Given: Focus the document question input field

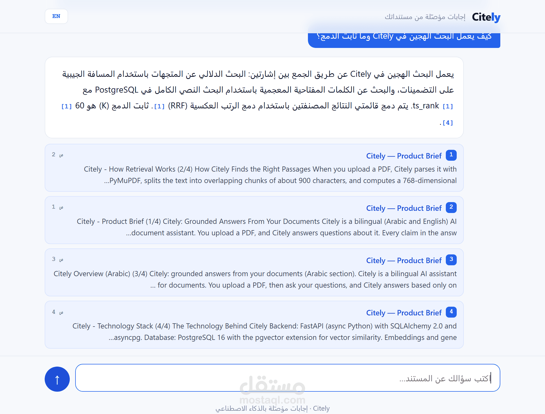Looking at the screenshot, I should click(x=288, y=378).
